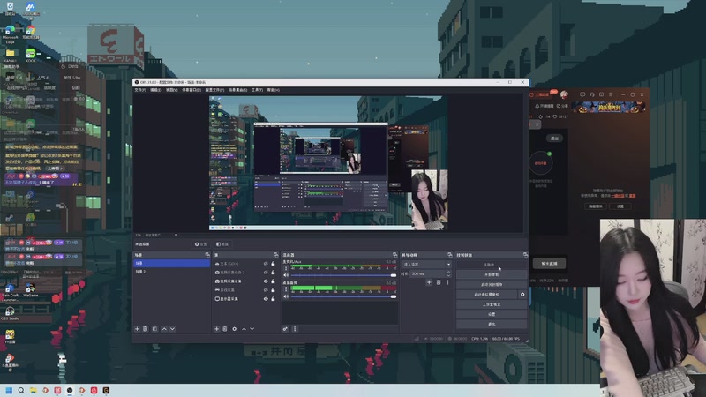Pop out the Audio Mixer dock panel
Image resolution: width=706 pixels, height=397 pixels.
click(394, 255)
